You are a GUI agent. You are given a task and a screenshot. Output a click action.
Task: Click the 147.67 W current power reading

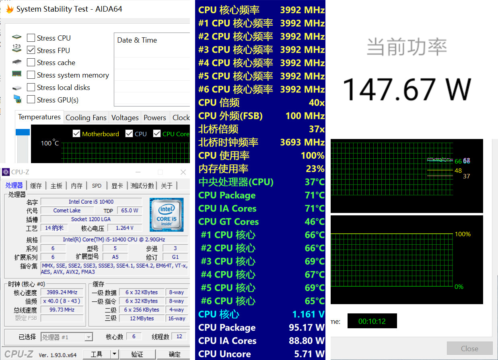click(x=407, y=89)
